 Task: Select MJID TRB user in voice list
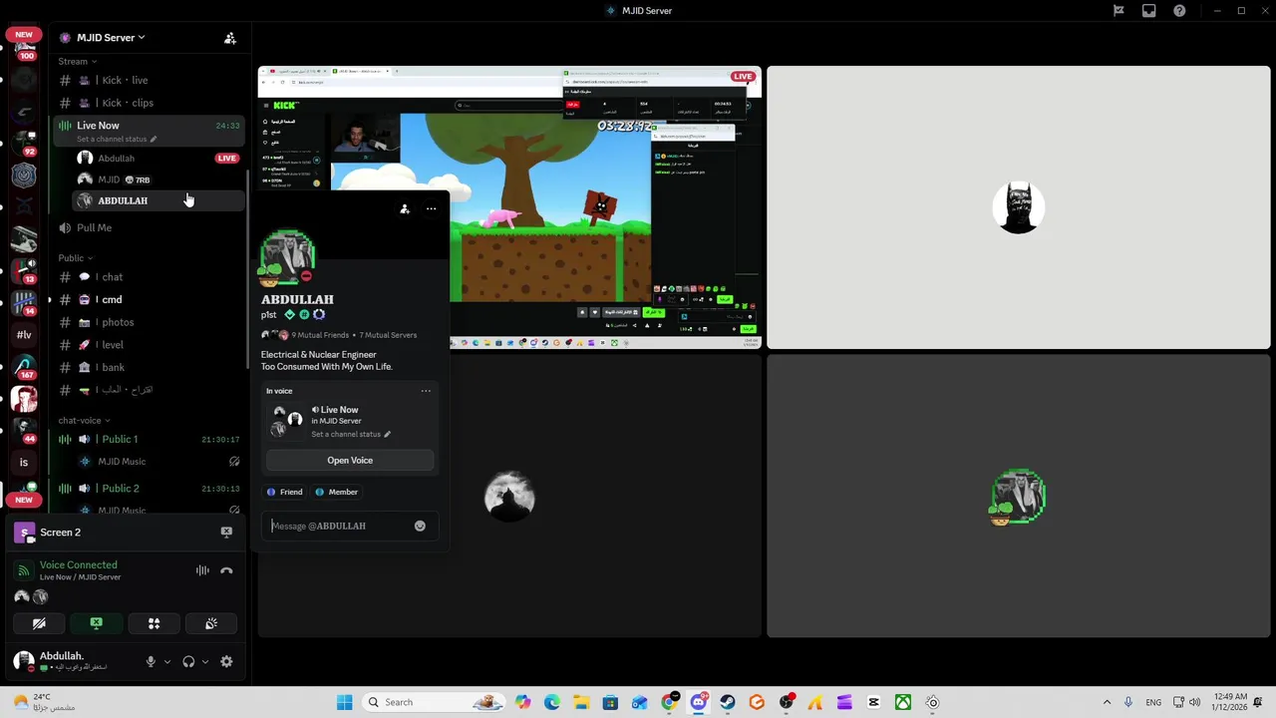pyautogui.click(x=159, y=179)
